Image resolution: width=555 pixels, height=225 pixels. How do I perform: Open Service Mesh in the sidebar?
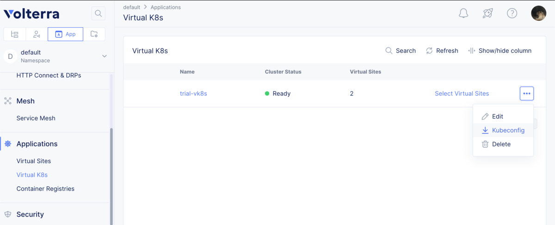[36, 118]
